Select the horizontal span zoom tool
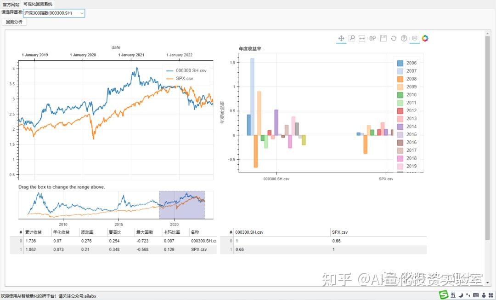This screenshot has height=300, width=496. click(362, 38)
